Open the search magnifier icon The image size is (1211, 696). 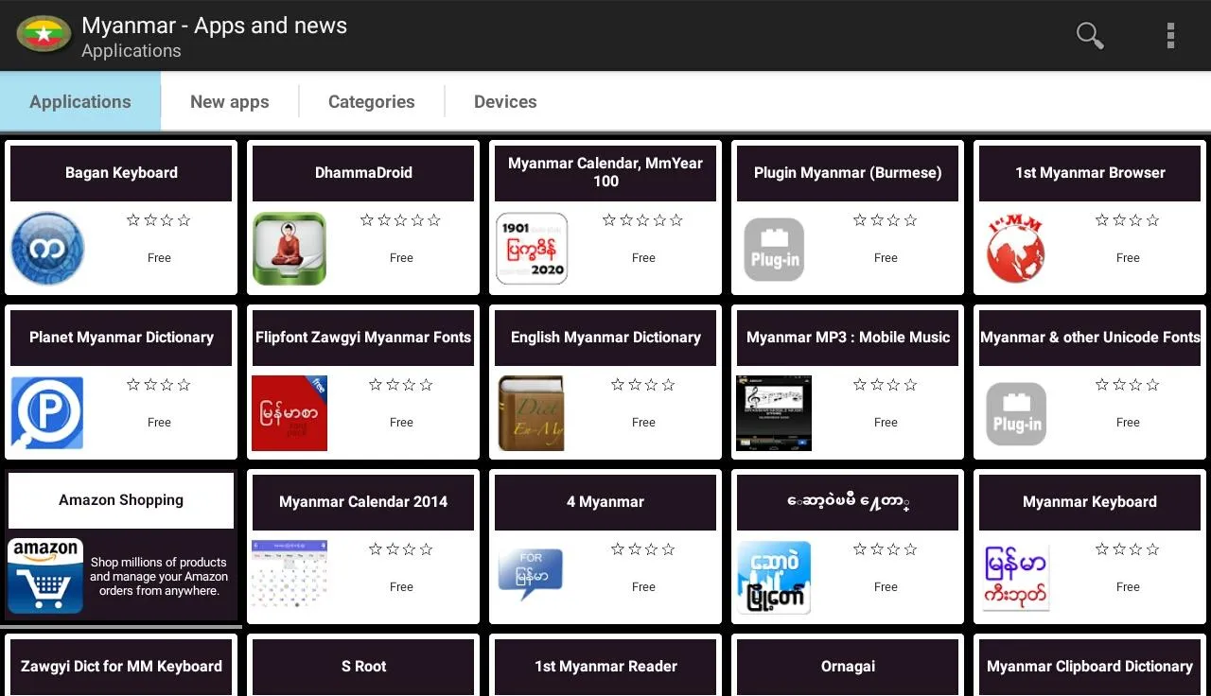pos(1090,36)
